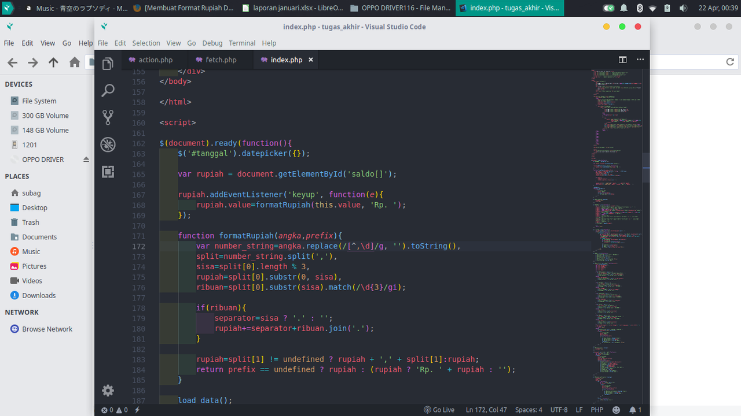The width and height of the screenshot is (741, 416).
Task: Eject the OPPO DRIVER device
Action: (86, 159)
